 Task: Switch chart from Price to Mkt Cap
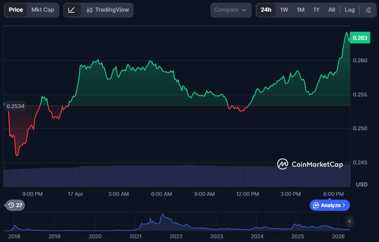point(43,10)
